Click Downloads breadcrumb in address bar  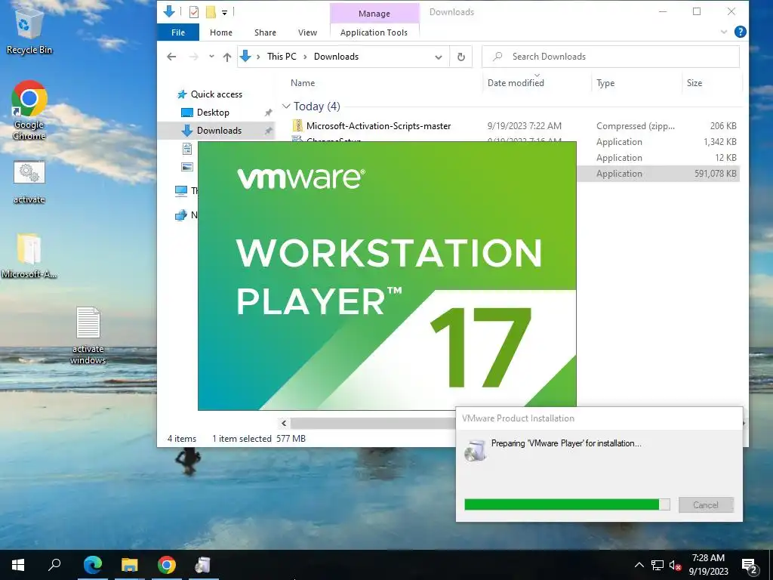(336, 57)
